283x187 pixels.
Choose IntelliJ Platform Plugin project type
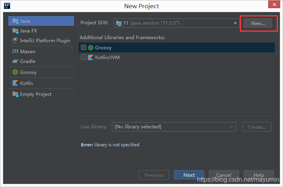tap(41, 40)
